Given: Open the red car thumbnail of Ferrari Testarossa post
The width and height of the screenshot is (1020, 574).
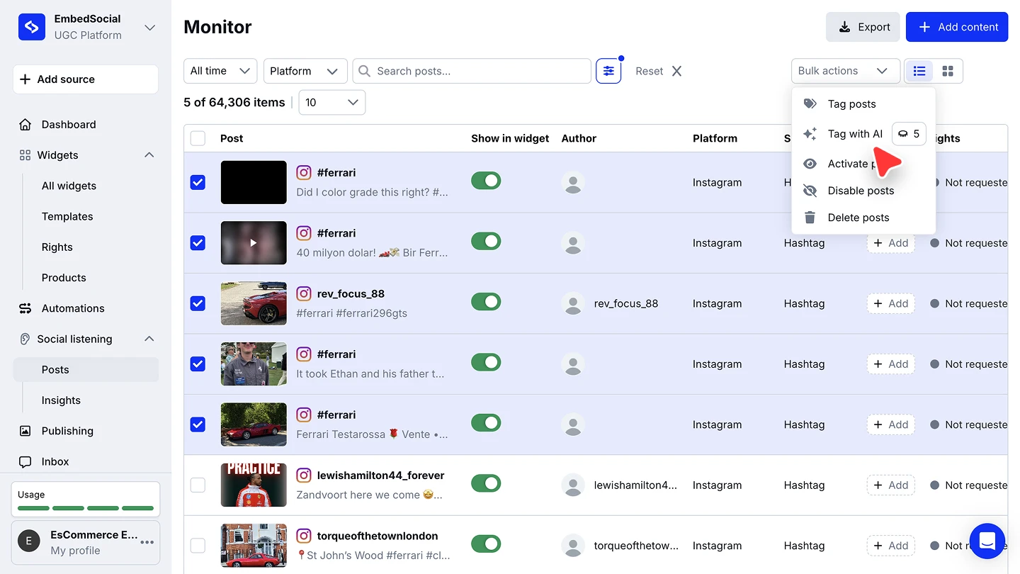Looking at the screenshot, I should 254,424.
